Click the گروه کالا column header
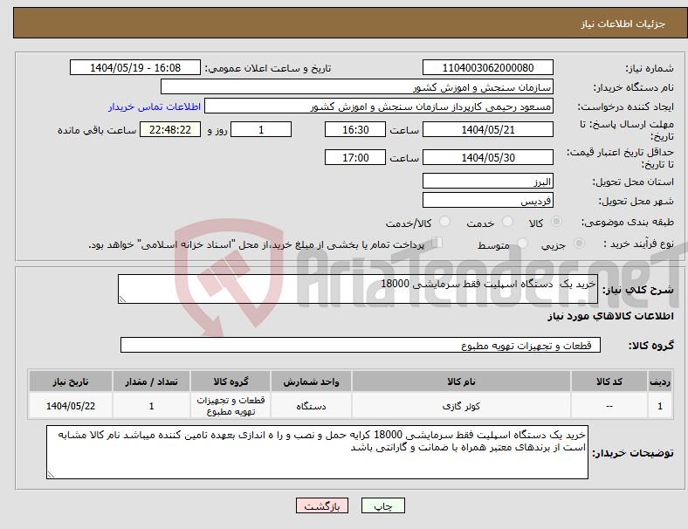Screen dimensions: 688x529 click(230, 381)
